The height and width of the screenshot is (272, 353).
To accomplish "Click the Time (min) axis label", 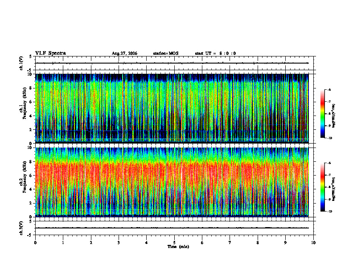I will click(x=178, y=247).
